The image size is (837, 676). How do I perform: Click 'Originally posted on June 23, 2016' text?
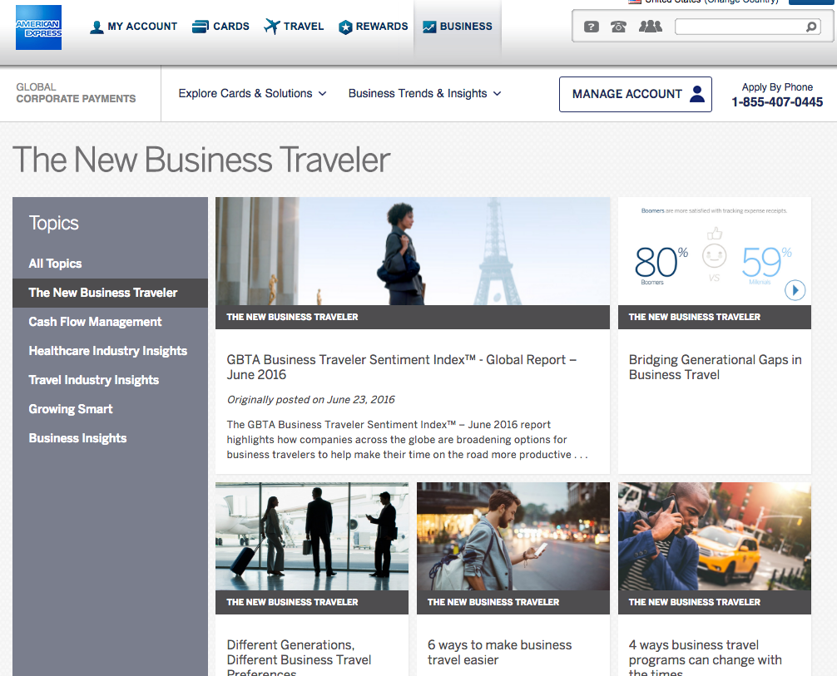tap(310, 400)
